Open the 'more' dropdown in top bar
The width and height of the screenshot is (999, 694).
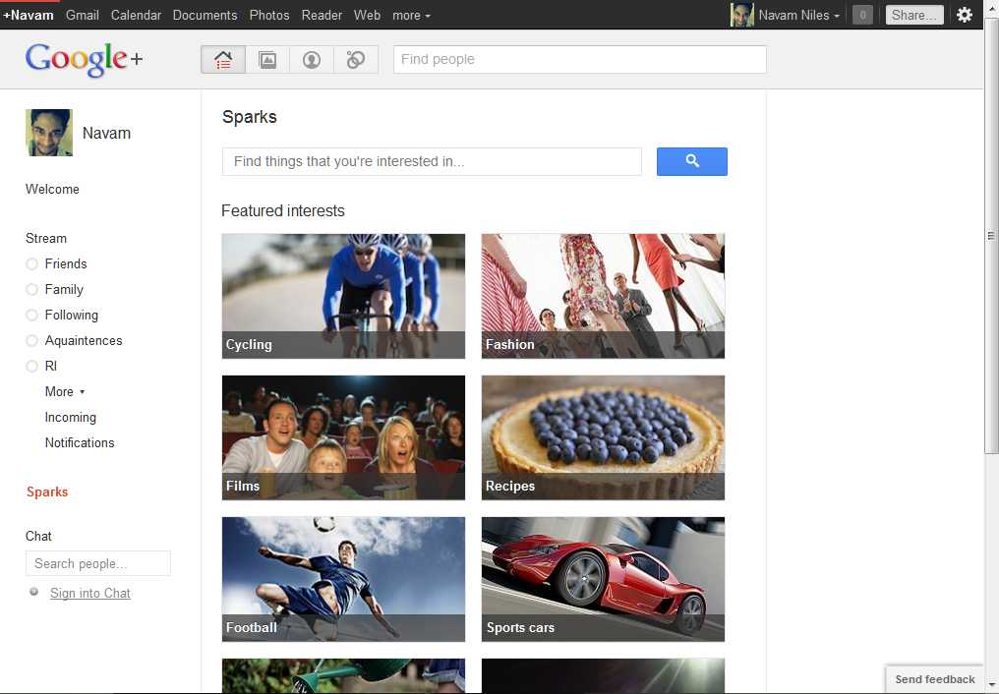pos(411,15)
